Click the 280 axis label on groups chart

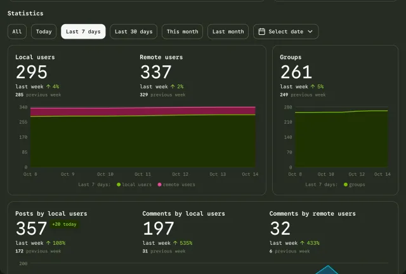pos(288,107)
